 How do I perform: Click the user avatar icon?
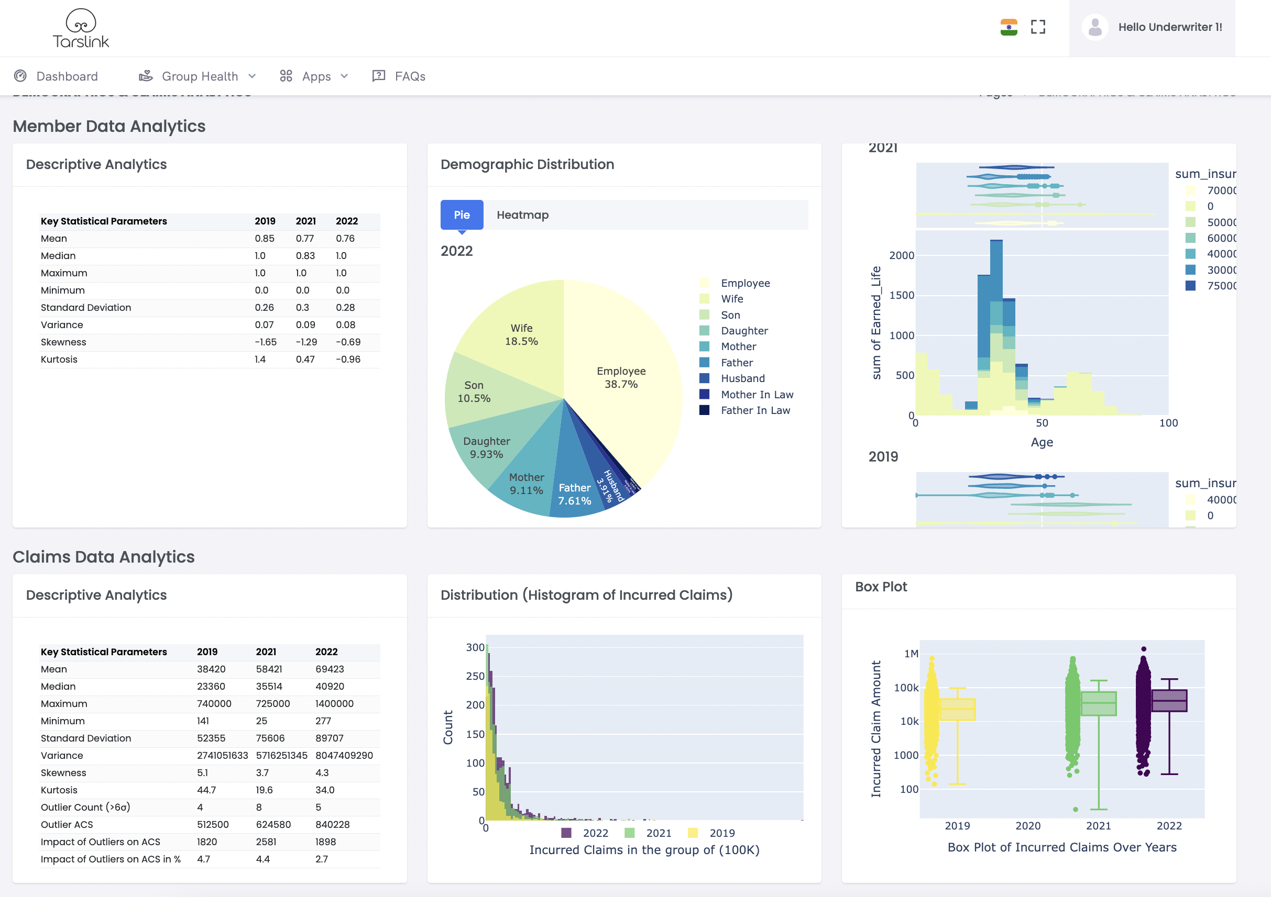pyautogui.click(x=1094, y=27)
